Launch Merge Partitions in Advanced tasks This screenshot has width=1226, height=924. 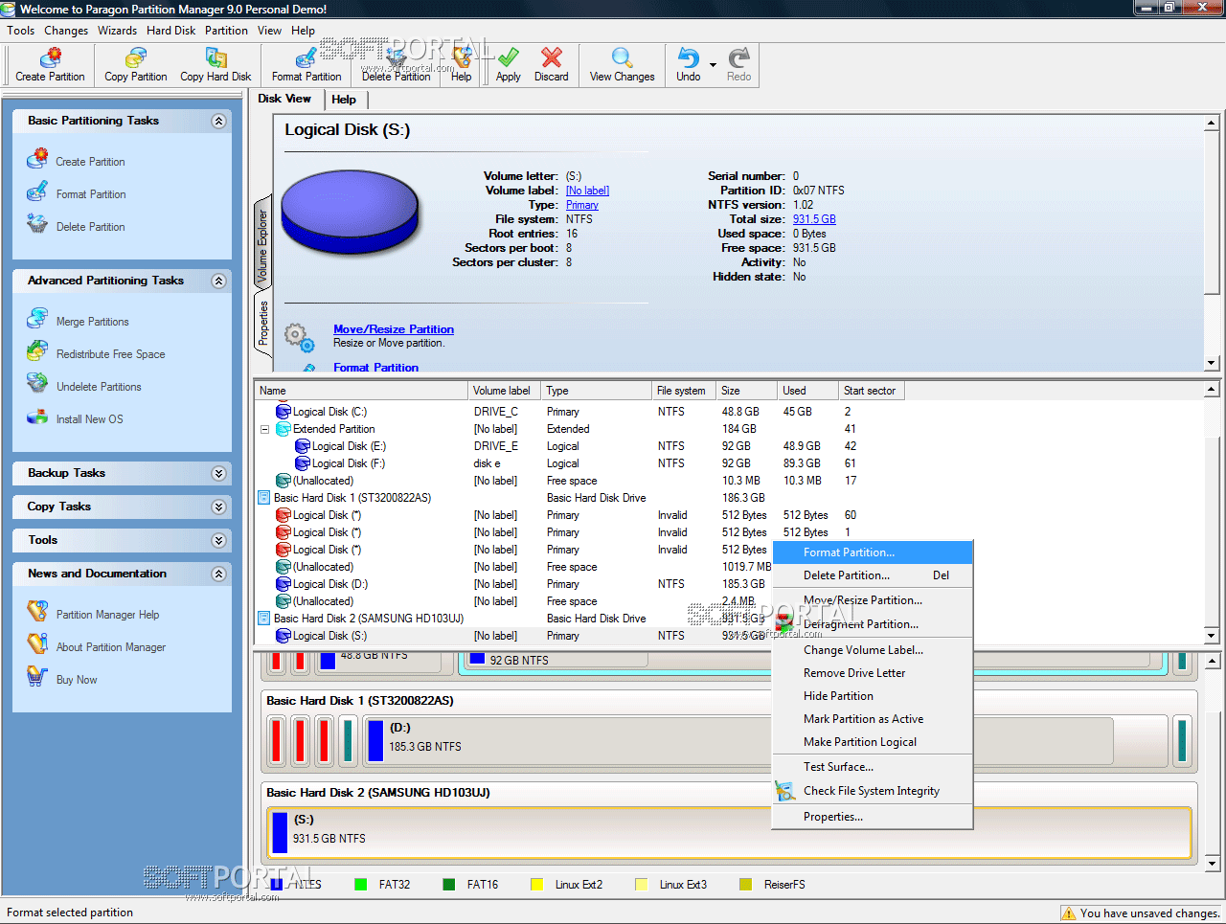[92, 322]
